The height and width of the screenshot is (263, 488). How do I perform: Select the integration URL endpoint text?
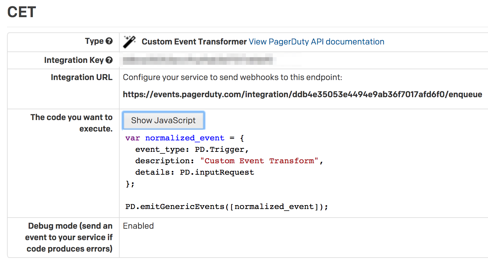[302, 94]
